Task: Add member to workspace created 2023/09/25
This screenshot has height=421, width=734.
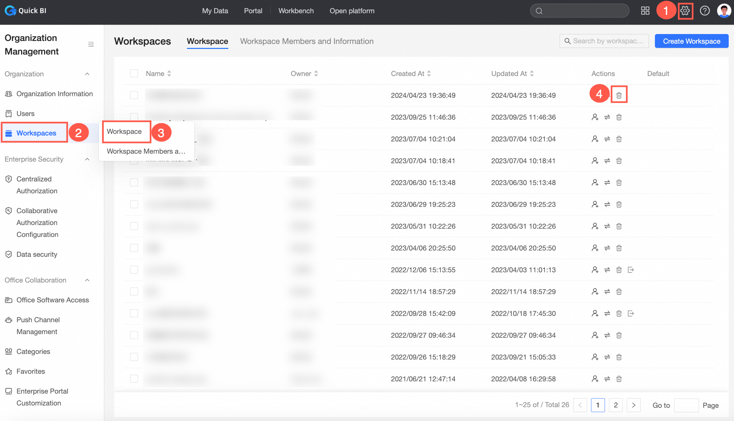Action: click(595, 117)
